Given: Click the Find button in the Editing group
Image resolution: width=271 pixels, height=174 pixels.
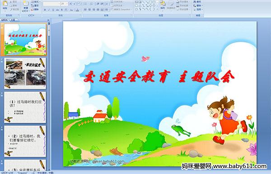Looking at the screenshot, I should coord(197,2).
